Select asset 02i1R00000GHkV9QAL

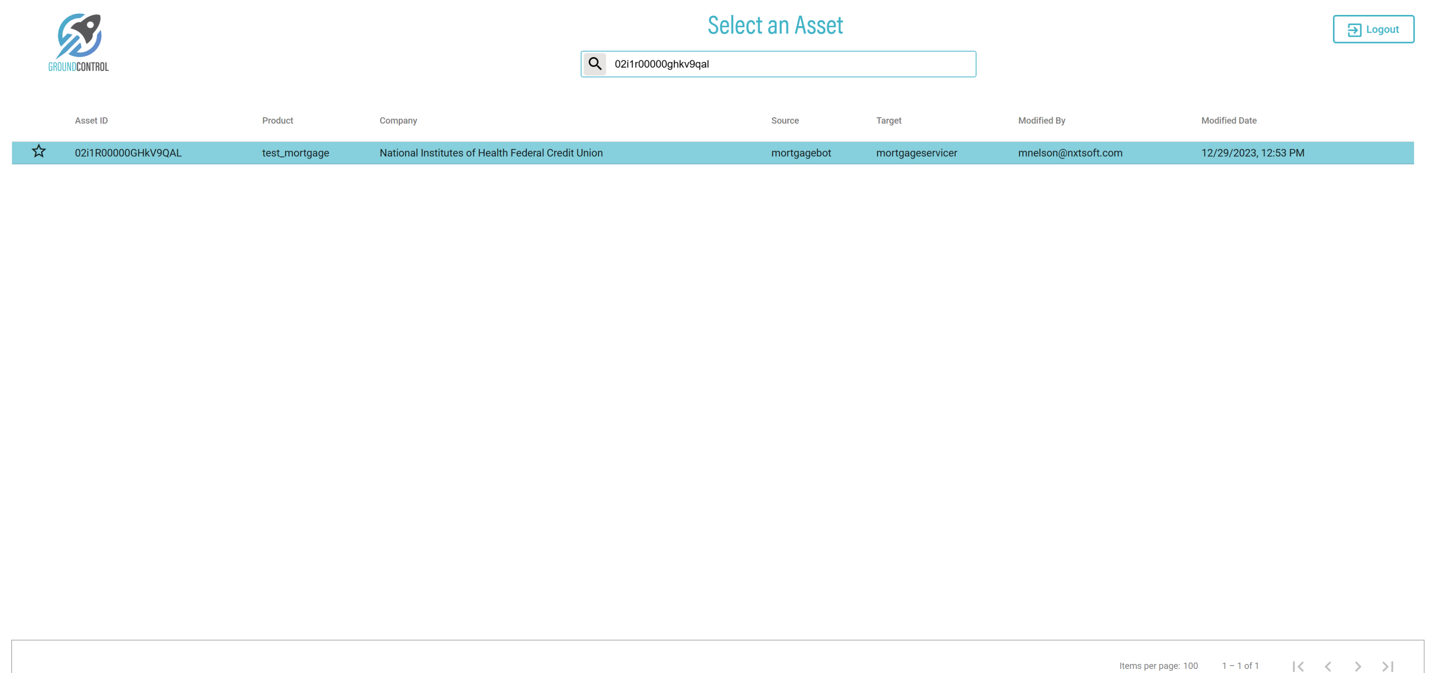(128, 153)
